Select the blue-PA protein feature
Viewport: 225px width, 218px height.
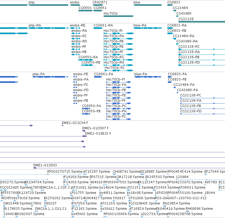pos(148,77)
